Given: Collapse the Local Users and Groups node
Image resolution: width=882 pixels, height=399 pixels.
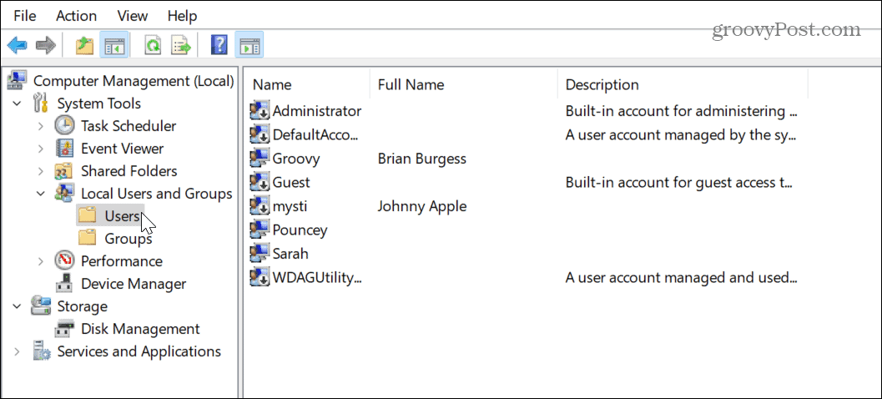Looking at the screenshot, I should (x=42, y=194).
